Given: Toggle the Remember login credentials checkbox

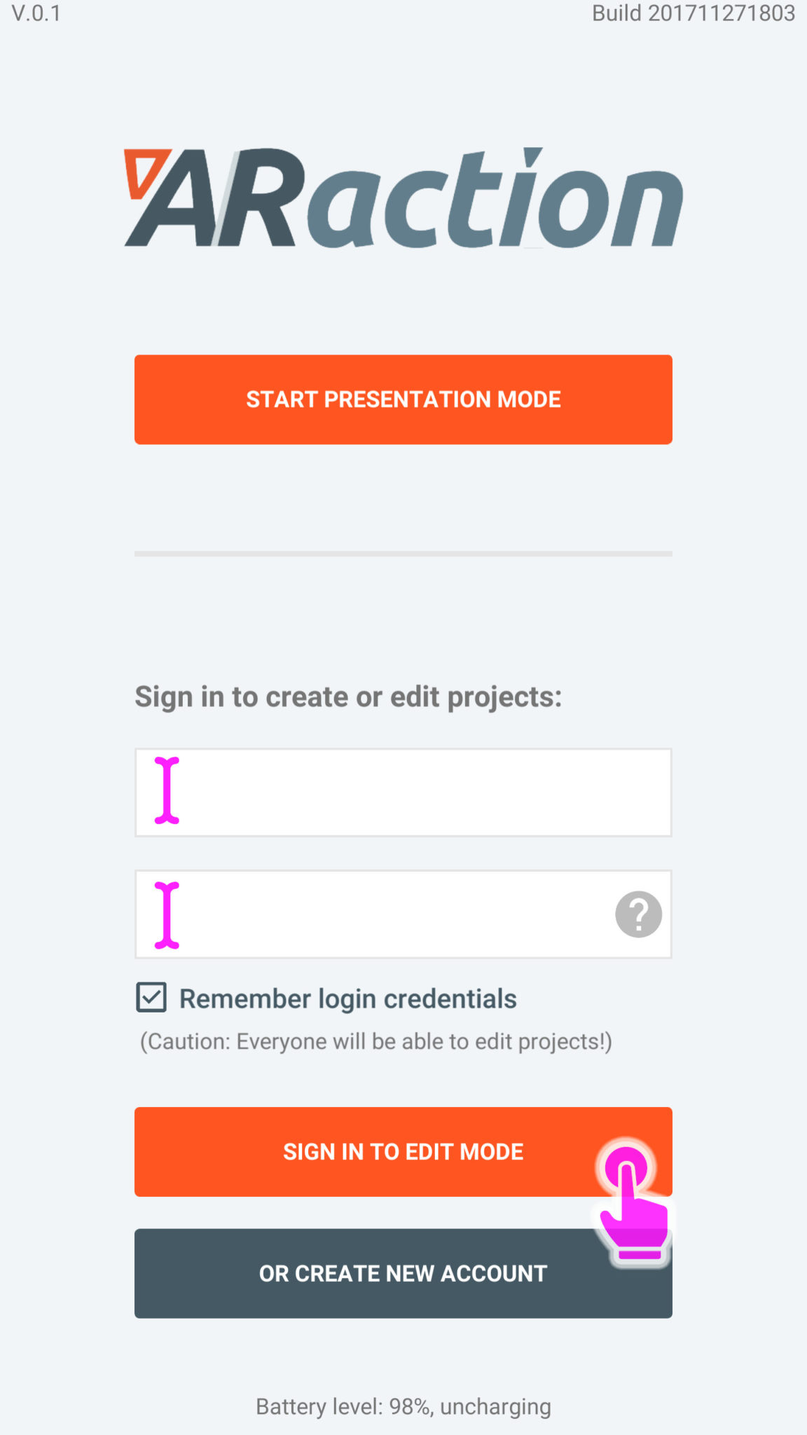Looking at the screenshot, I should [x=151, y=997].
